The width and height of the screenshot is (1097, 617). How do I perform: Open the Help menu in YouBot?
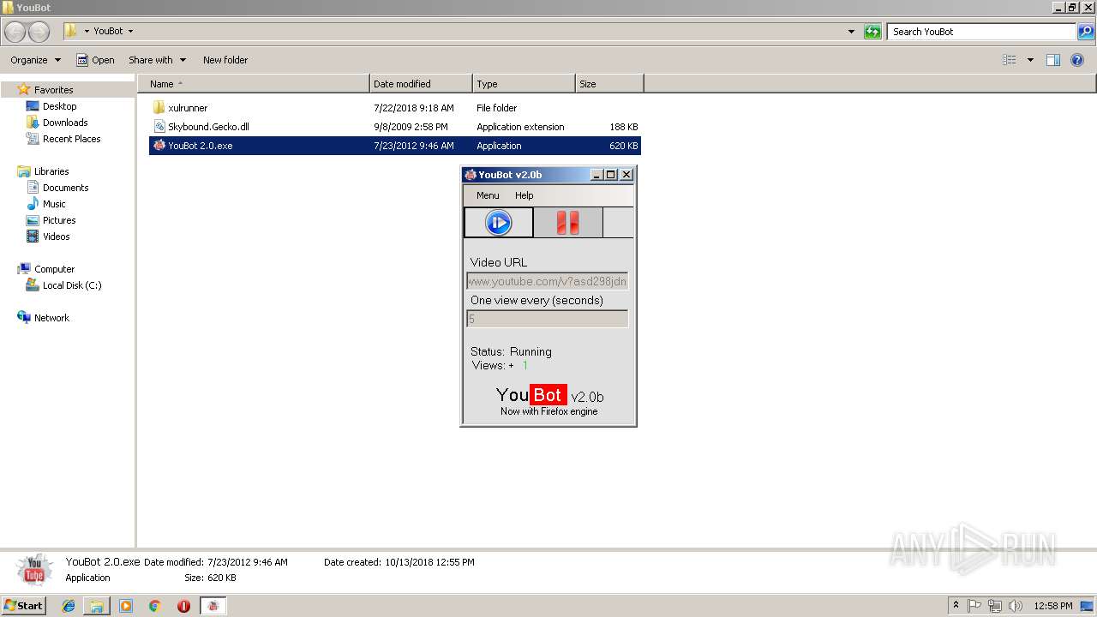[524, 195]
